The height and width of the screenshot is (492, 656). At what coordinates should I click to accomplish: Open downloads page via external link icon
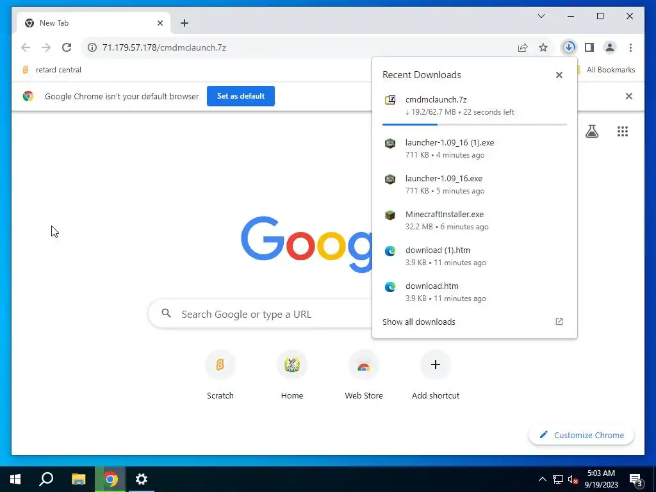[x=559, y=322]
